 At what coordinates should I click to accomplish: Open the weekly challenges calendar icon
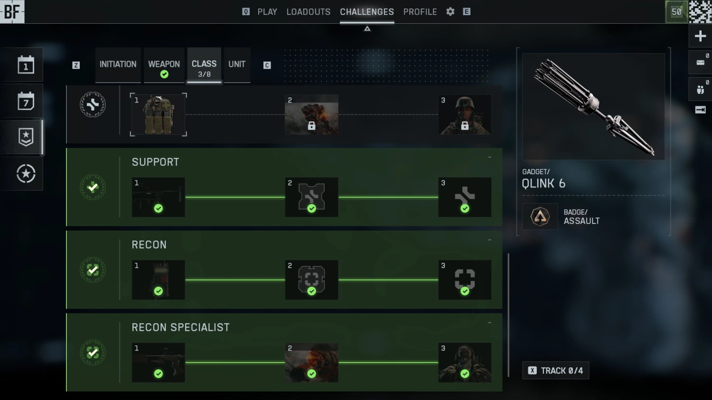[x=26, y=101]
